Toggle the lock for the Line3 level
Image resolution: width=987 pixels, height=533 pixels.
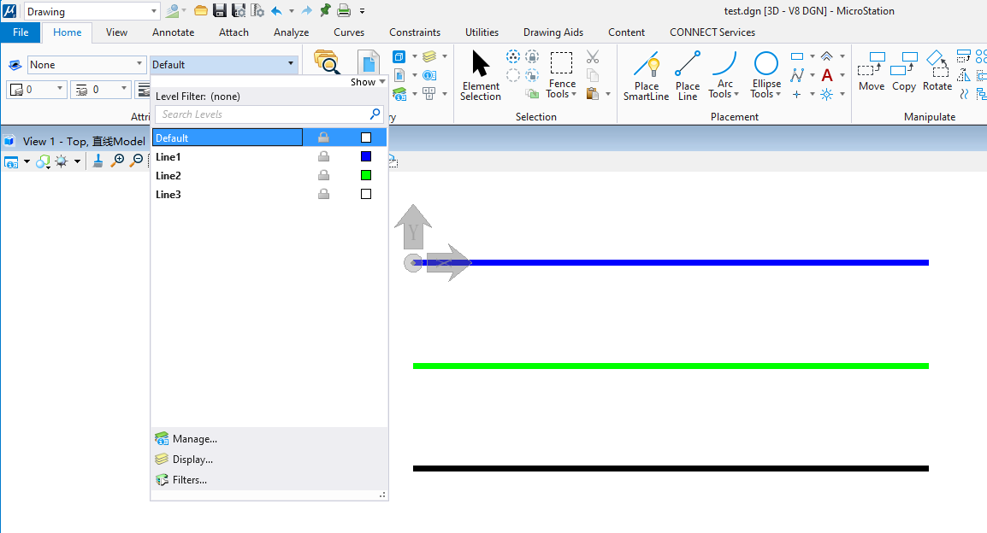(323, 194)
